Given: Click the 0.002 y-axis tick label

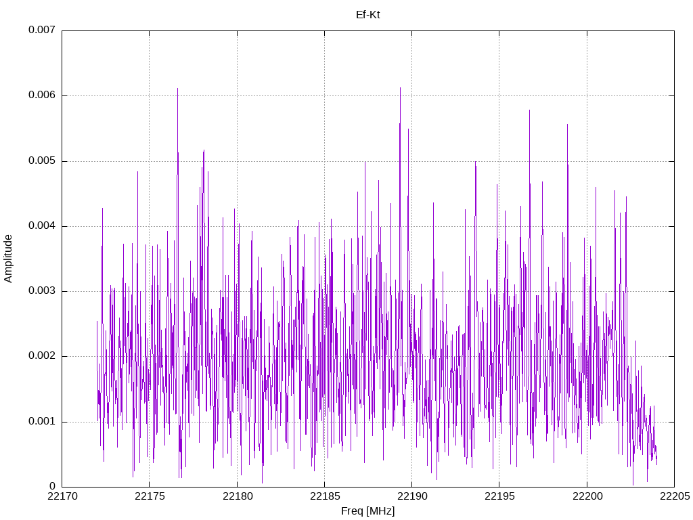Looking at the screenshot, I should [42, 356].
